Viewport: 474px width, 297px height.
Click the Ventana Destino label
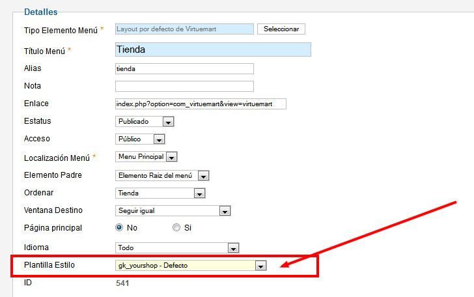[x=53, y=210]
